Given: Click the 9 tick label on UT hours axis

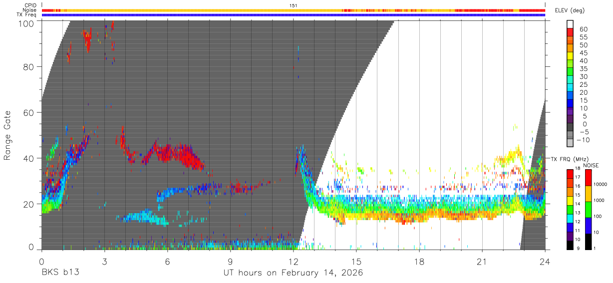Looking at the screenshot, I should (x=231, y=262).
